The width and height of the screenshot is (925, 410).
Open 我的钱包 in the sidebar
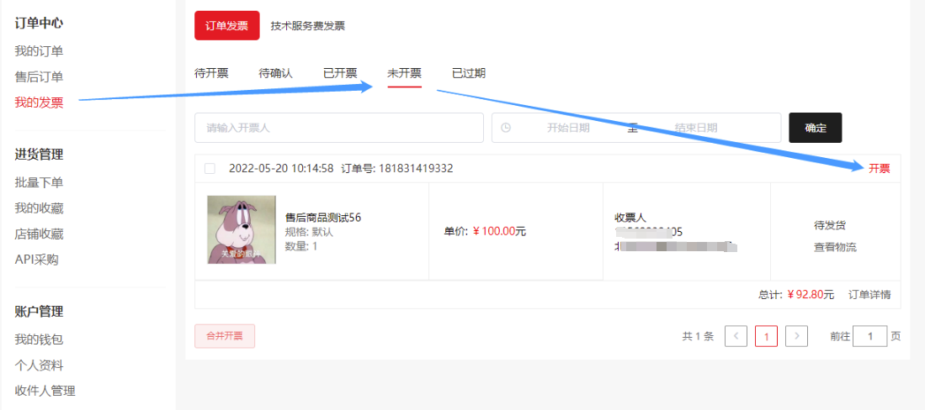point(39,339)
